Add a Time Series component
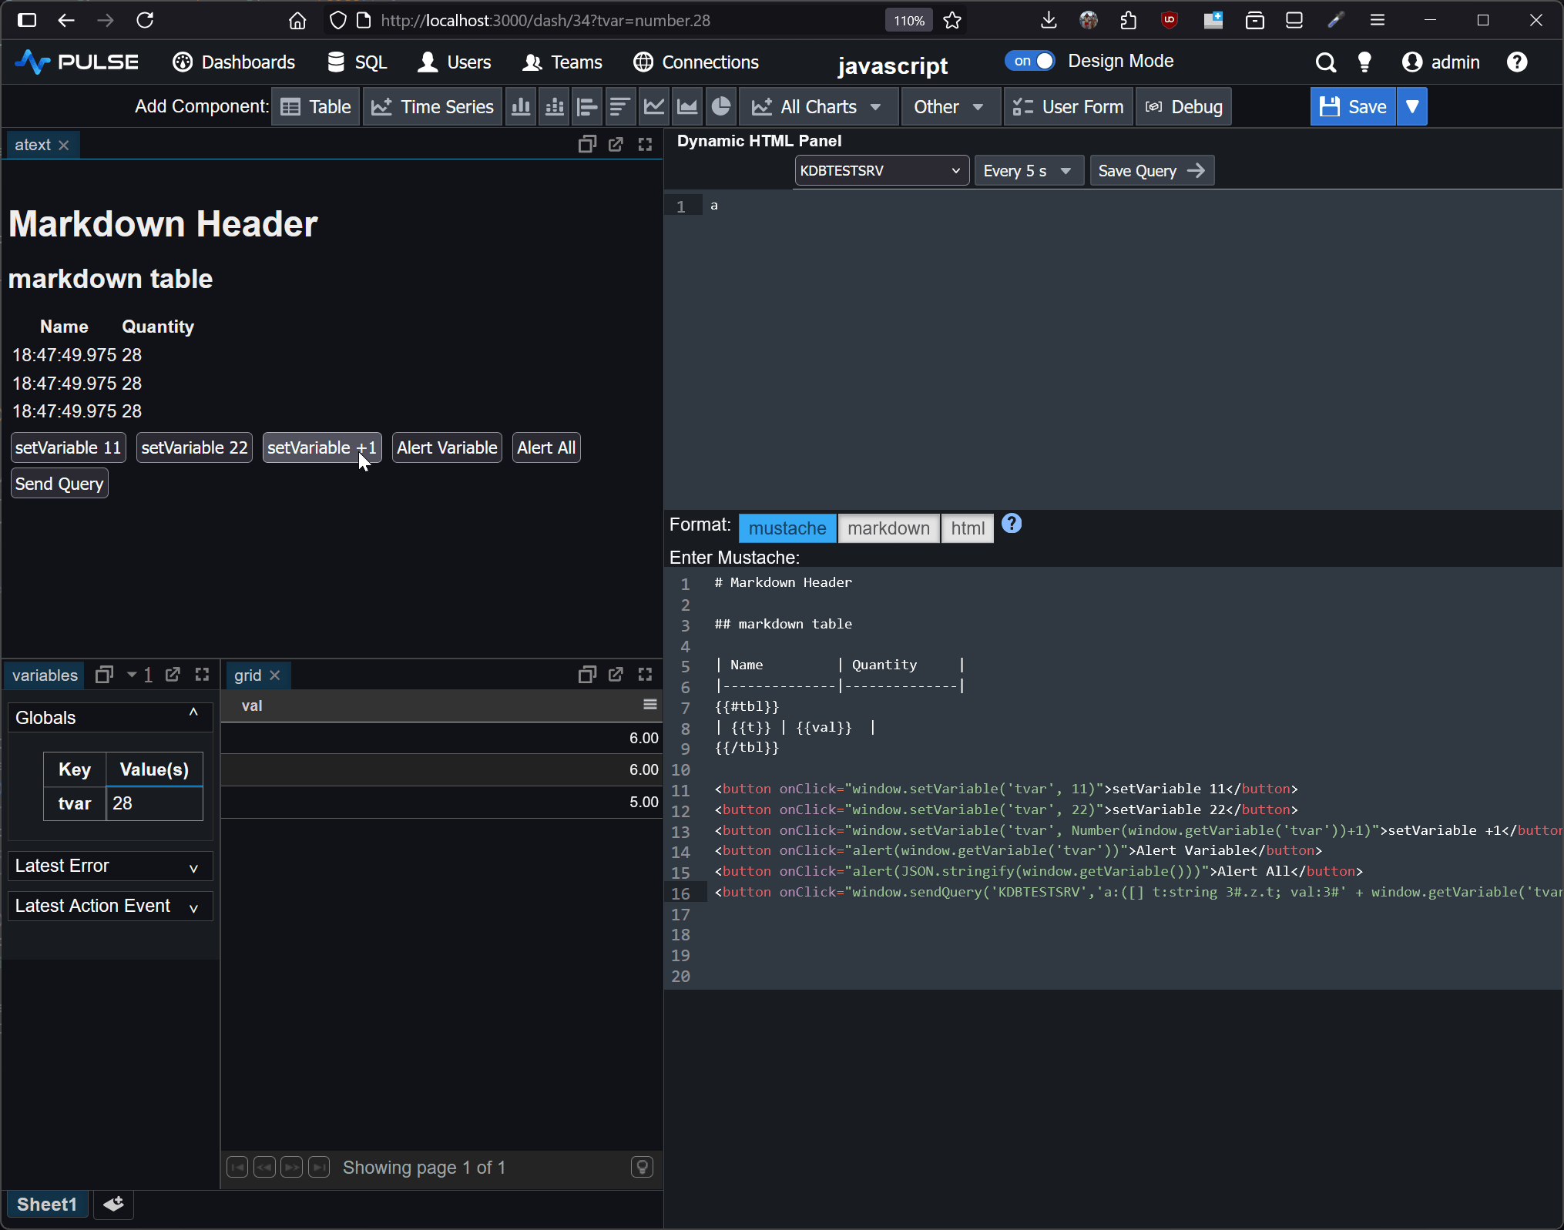The image size is (1564, 1230). 433,107
